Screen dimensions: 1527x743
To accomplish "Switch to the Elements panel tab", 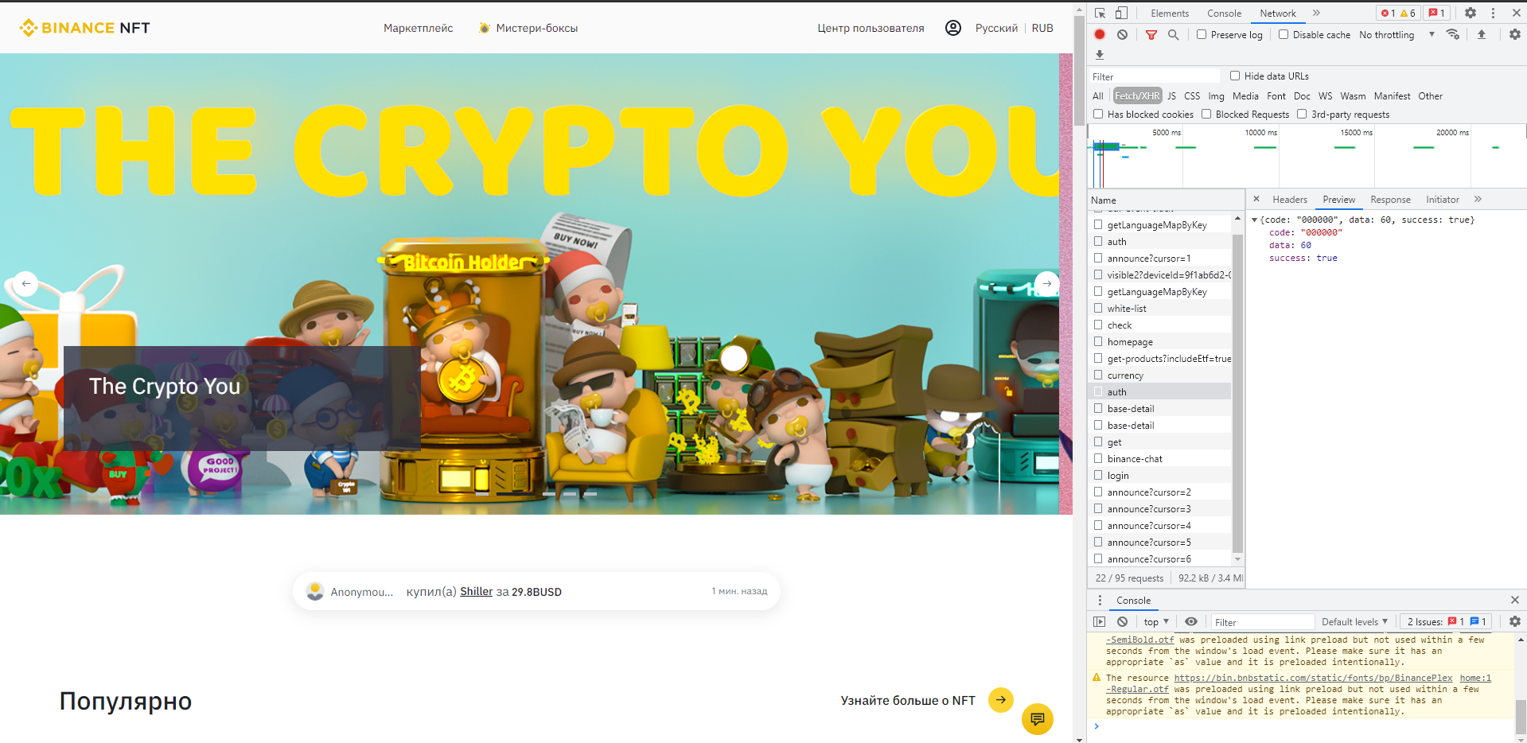I will [x=1169, y=13].
